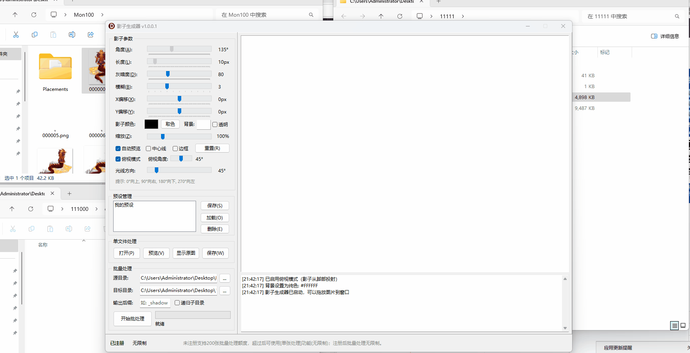The image size is (690, 353).
Task: Click the 输出后缀 suffix input field
Action: (155, 303)
